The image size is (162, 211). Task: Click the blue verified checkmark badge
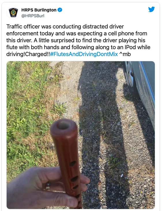60,10
